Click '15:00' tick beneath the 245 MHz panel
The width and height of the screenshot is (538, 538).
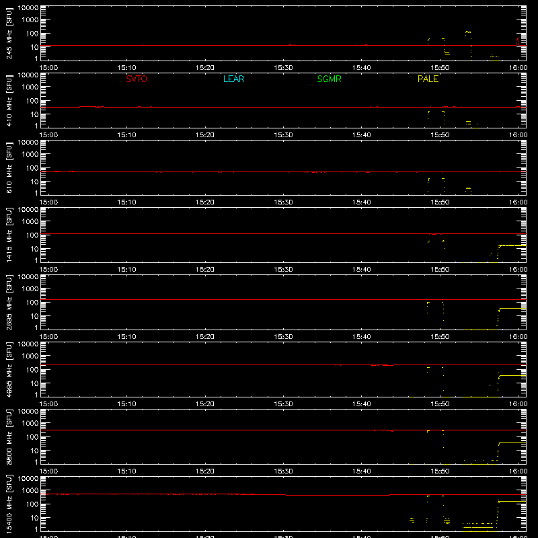pyautogui.click(x=48, y=68)
